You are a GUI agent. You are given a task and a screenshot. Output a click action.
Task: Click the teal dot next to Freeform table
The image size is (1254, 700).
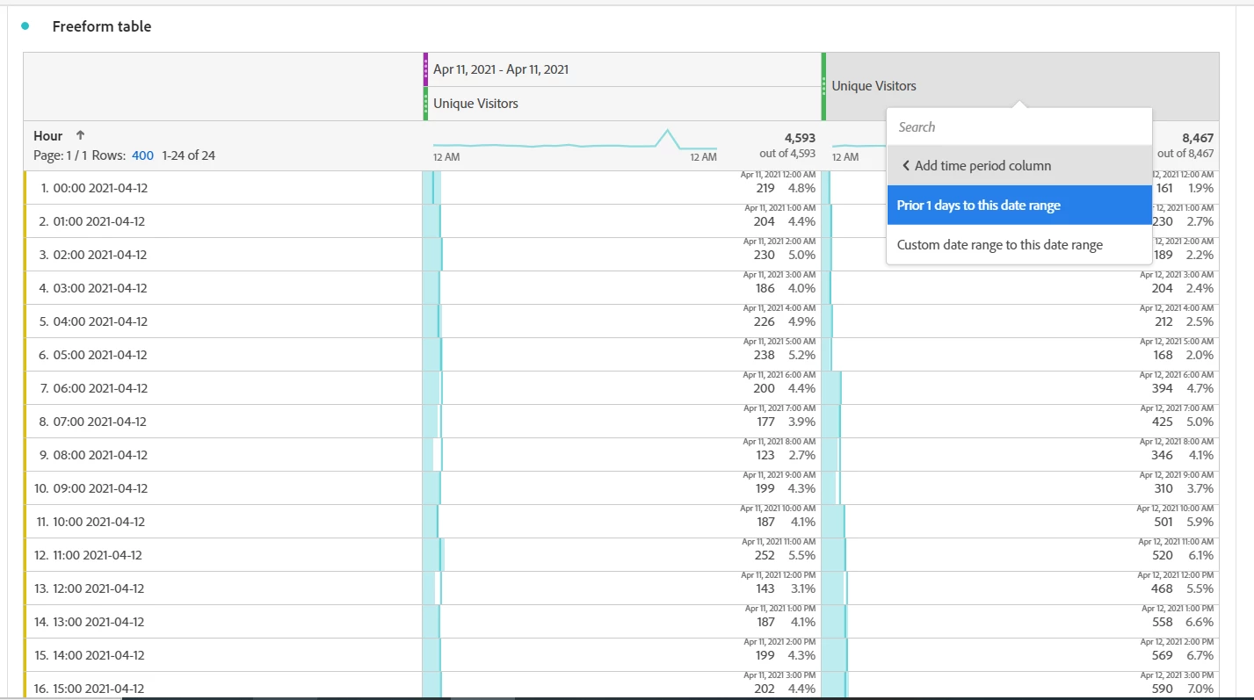25,26
